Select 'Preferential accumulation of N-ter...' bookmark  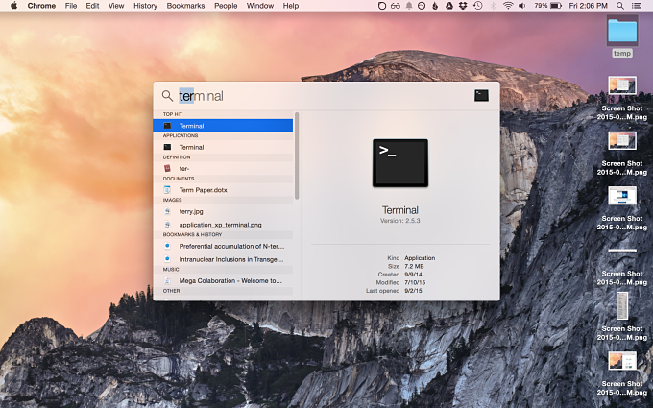pos(223,246)
